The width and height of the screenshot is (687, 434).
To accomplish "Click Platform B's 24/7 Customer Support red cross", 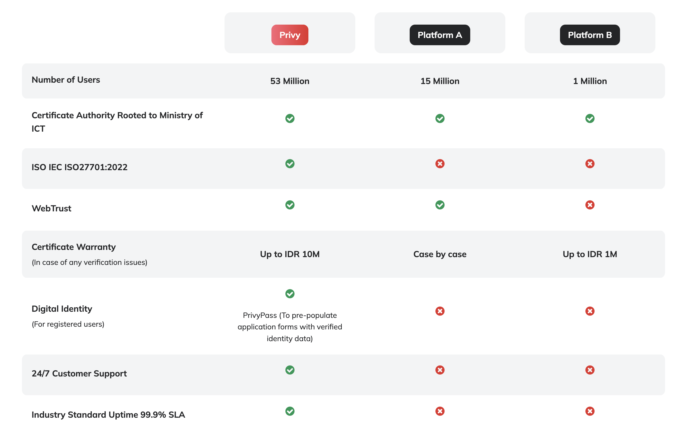I will 590,370.
